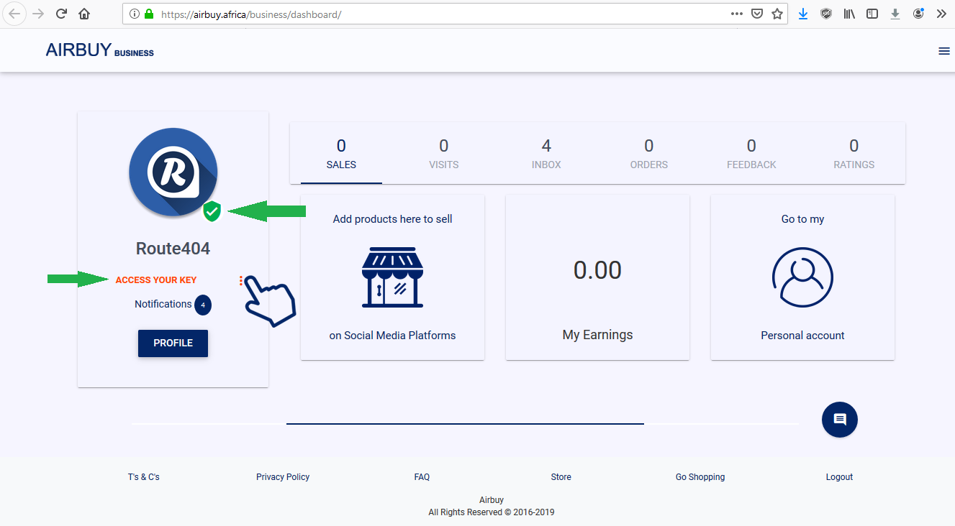
Task: Switch to the Inbox tab
Action: point(546,154)
